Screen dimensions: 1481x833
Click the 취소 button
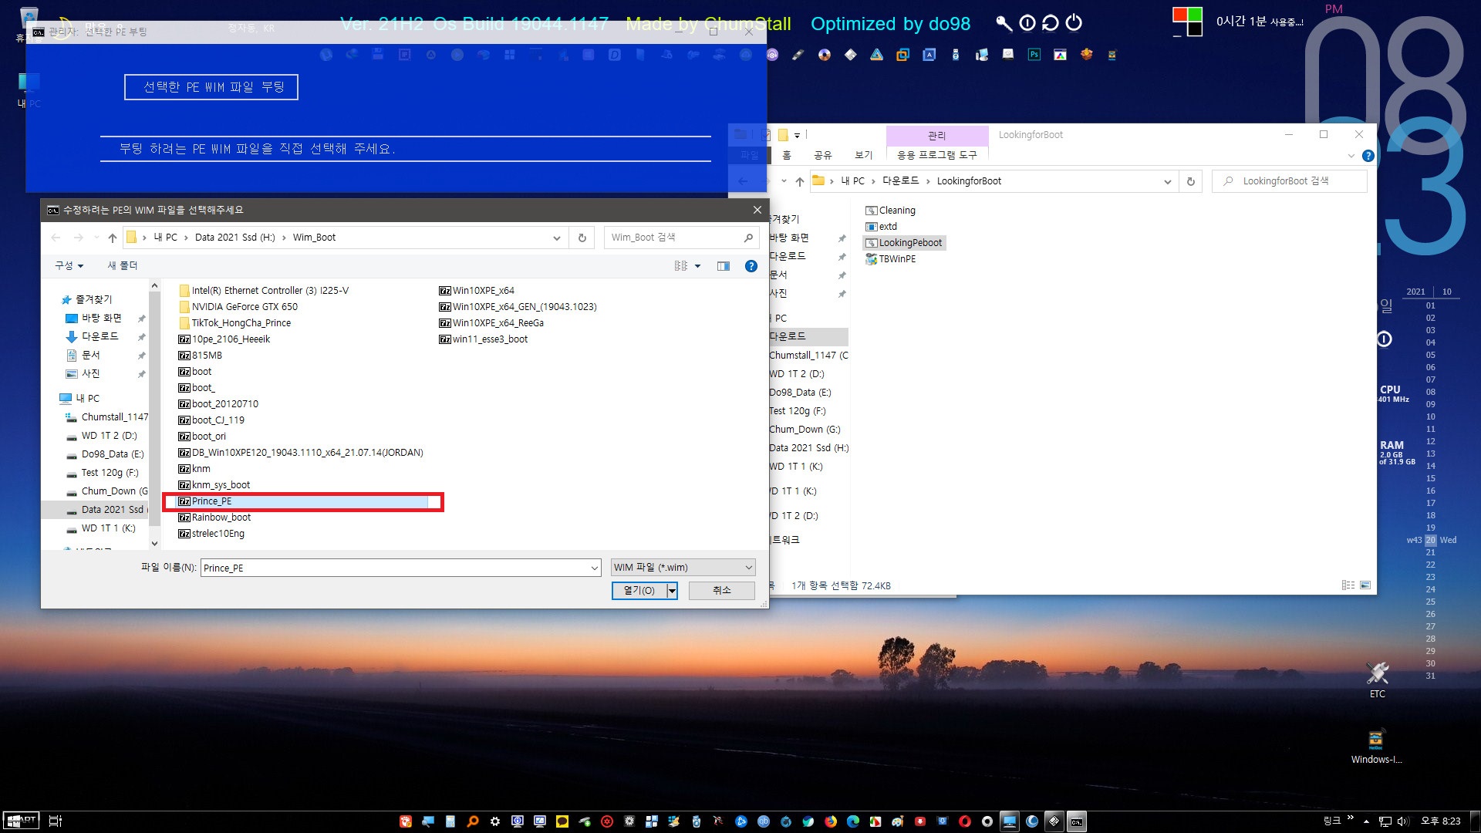pos(721,591)
